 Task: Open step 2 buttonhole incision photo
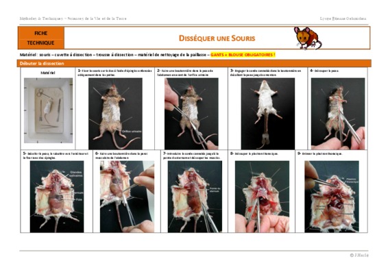tap(191, 114)
